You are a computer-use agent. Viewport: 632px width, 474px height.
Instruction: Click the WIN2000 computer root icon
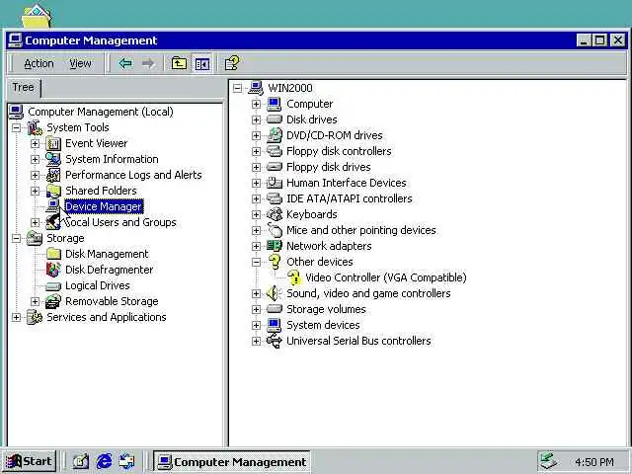click(256, 88)
